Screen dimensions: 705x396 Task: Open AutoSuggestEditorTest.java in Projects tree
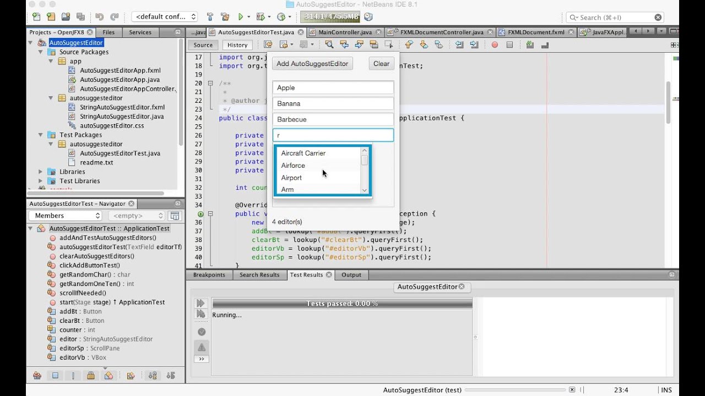120,153
